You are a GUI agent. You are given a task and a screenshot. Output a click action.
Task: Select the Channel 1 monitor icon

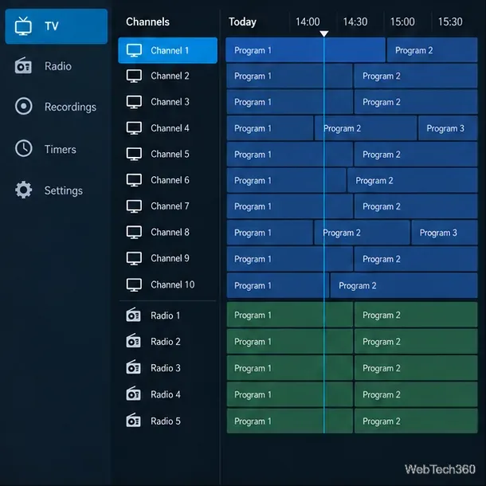(x=134, y=50)
